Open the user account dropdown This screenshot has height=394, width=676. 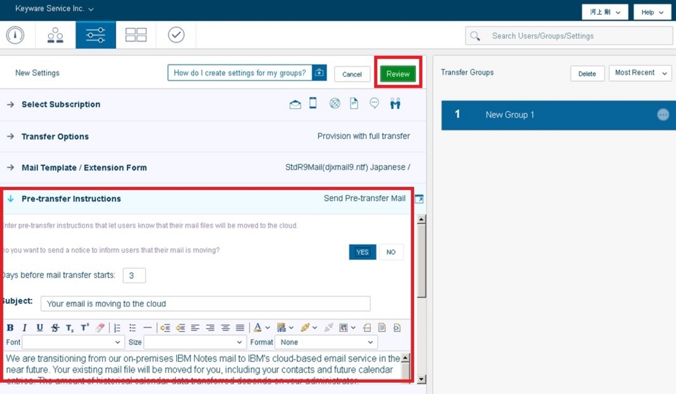coord(605,12)
